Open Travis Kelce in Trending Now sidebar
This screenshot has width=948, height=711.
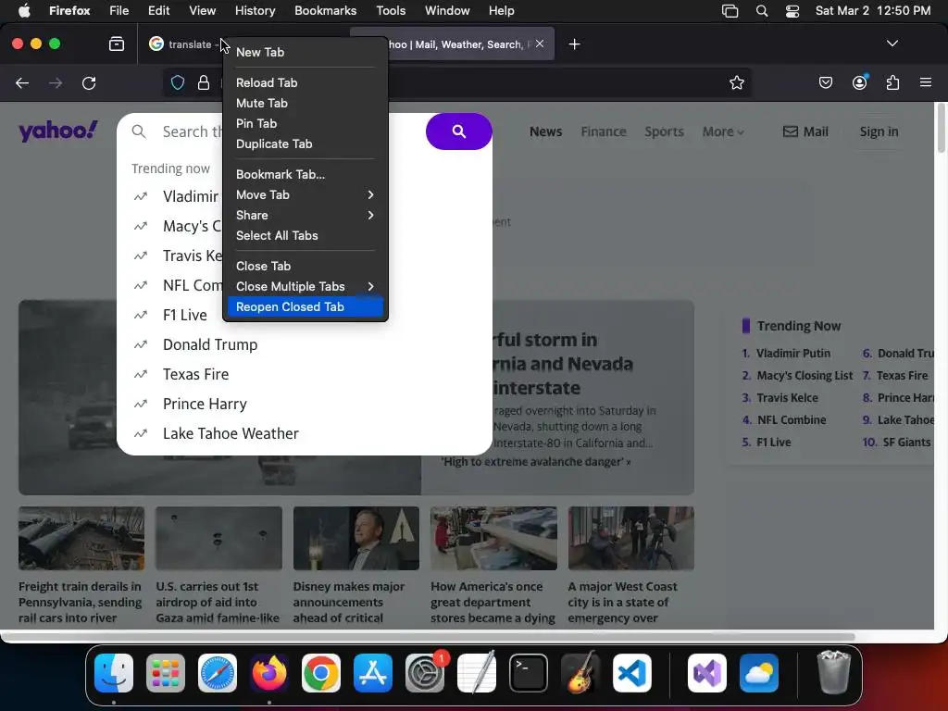click(x=787, y=398)
